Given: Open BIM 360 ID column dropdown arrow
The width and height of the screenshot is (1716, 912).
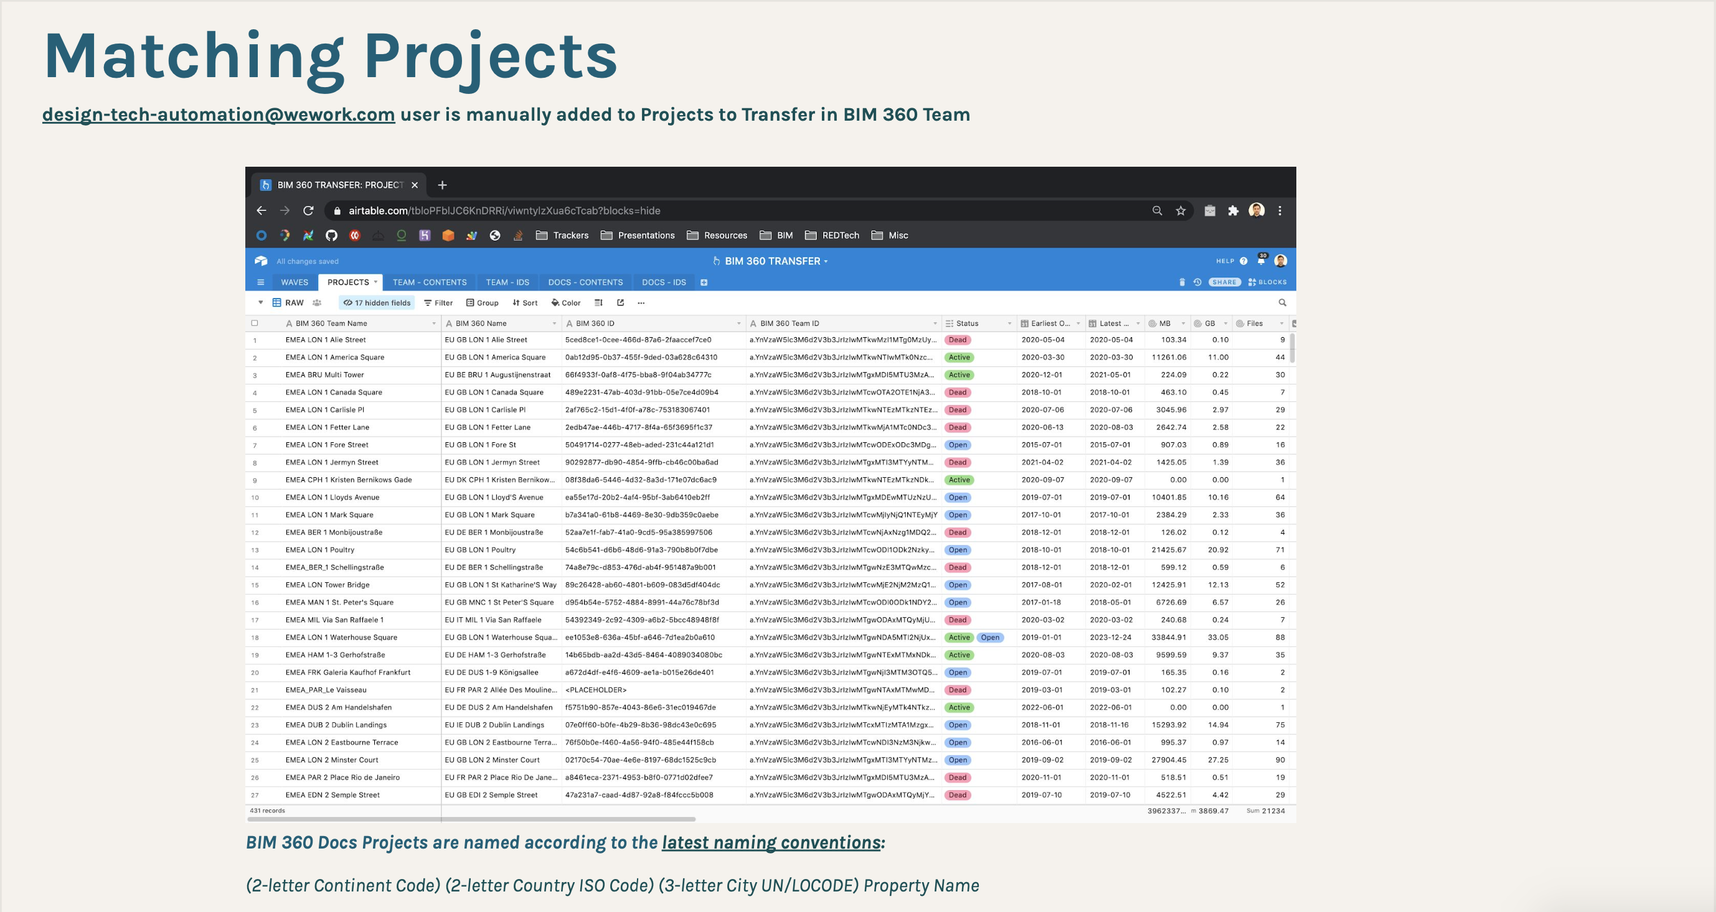Looking at the screenshot, I should click(738, 323).
